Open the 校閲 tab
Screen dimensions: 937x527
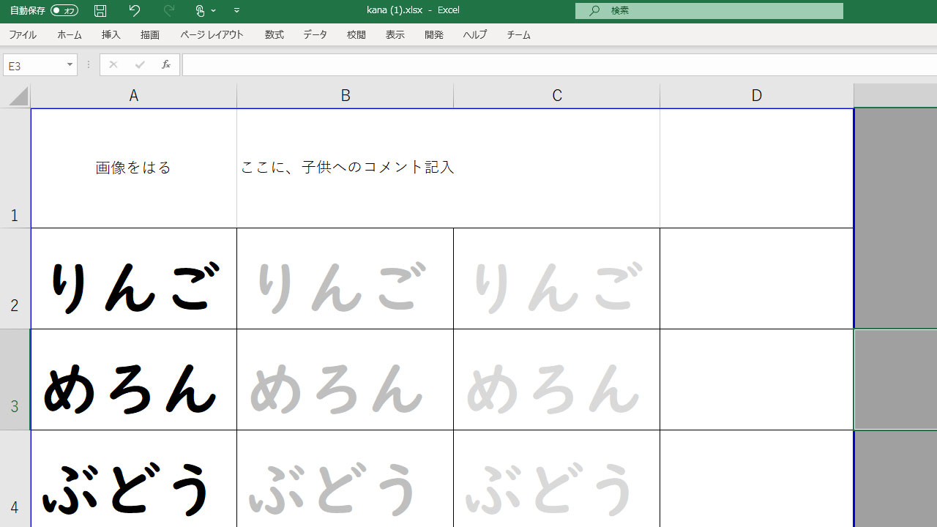[356, 34]
